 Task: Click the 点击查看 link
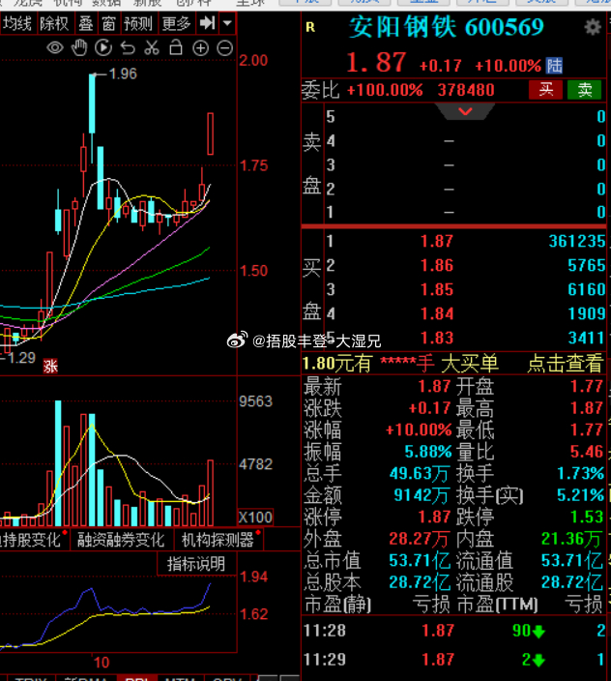566,364
